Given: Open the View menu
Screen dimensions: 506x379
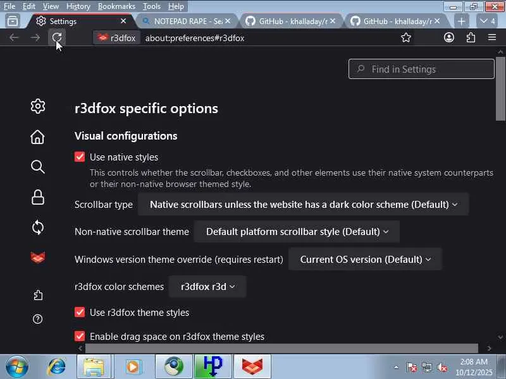Looking at the screenshot, I should (51, 6).
